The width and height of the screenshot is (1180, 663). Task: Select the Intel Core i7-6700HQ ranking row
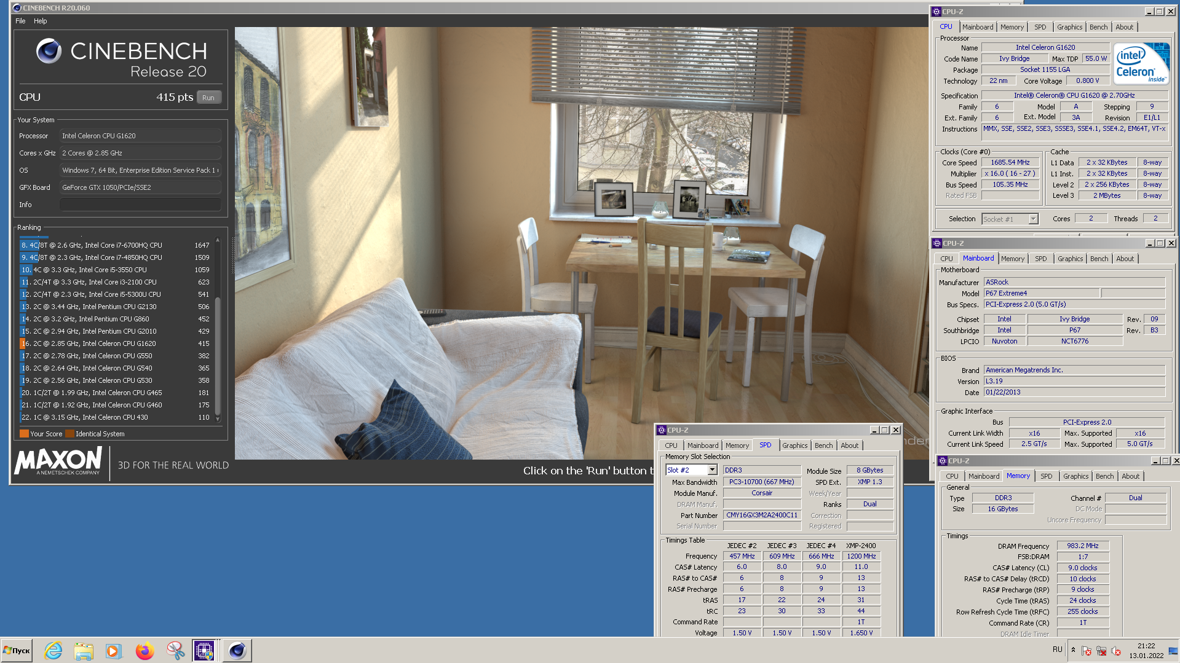(x=115, y=245)
